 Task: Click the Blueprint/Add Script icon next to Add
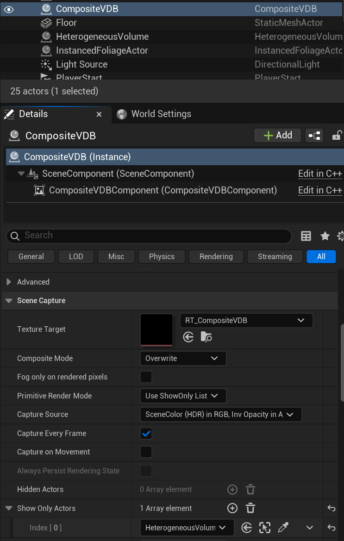pyautogui.click(x=315, y=136)
